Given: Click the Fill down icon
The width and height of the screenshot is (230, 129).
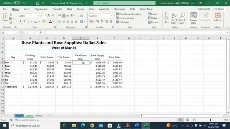Looking at the screenshot, I should pos(166,18).
